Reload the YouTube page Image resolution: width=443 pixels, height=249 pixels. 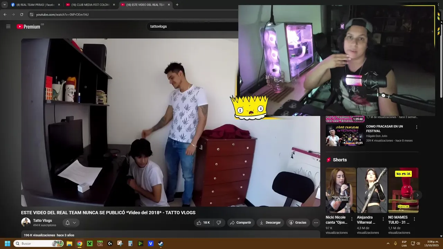[21, 15]
